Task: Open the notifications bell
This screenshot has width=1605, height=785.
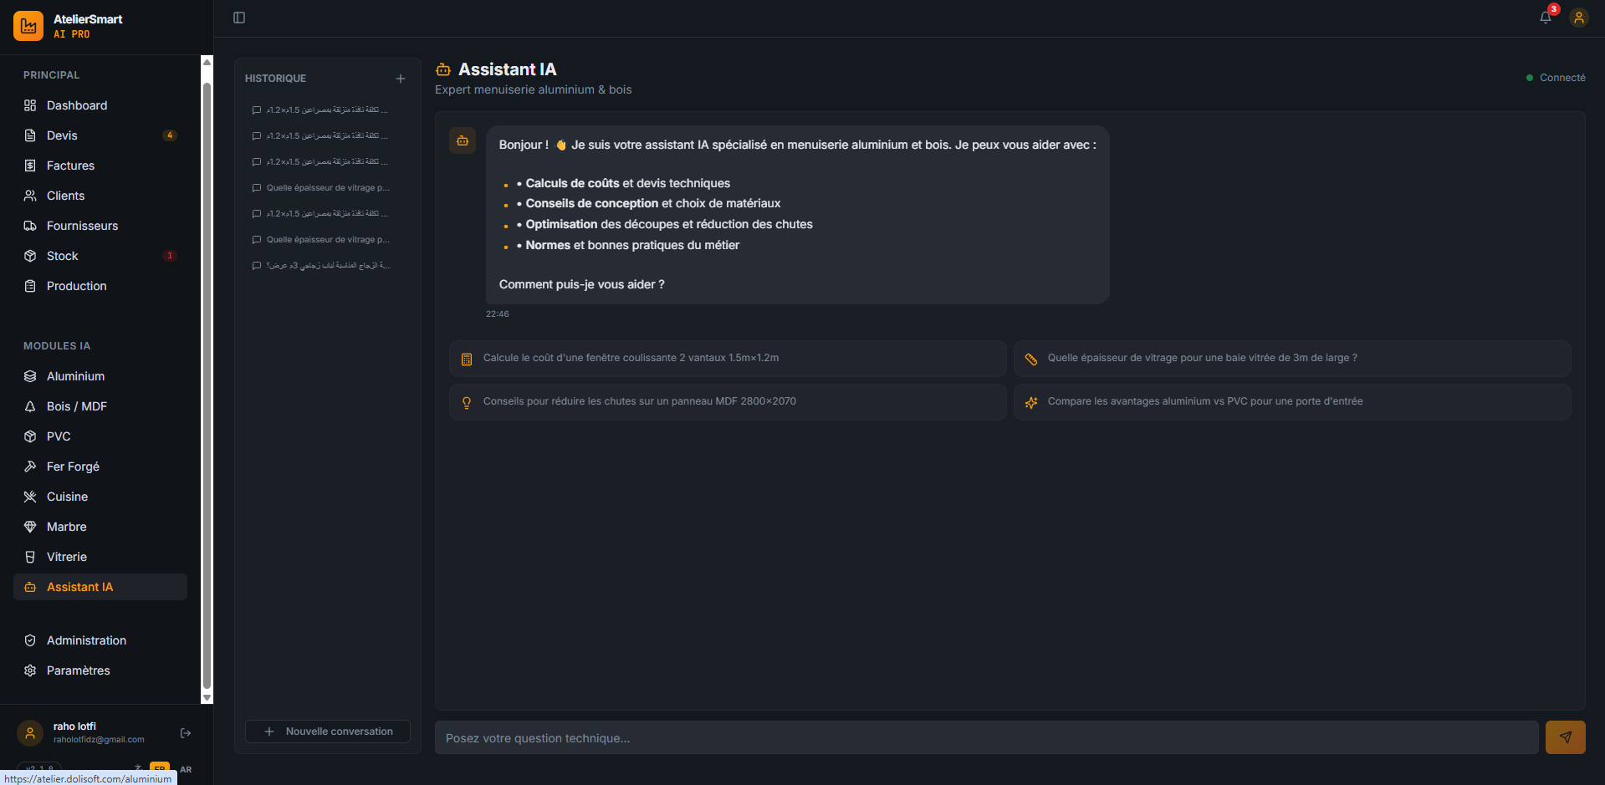Action: pos(1545,18)
